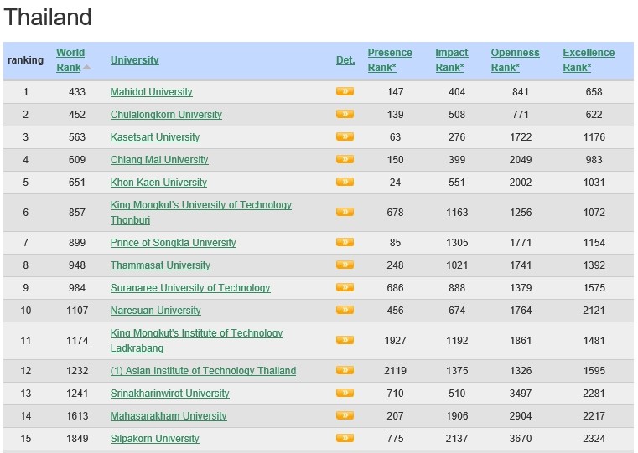The image size is (638, 453).
Task: Click the ranking column header label
Action: (25, 60)
